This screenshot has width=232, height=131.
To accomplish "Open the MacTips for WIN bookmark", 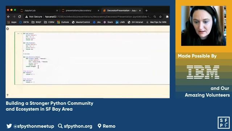I will click(156, 22).
